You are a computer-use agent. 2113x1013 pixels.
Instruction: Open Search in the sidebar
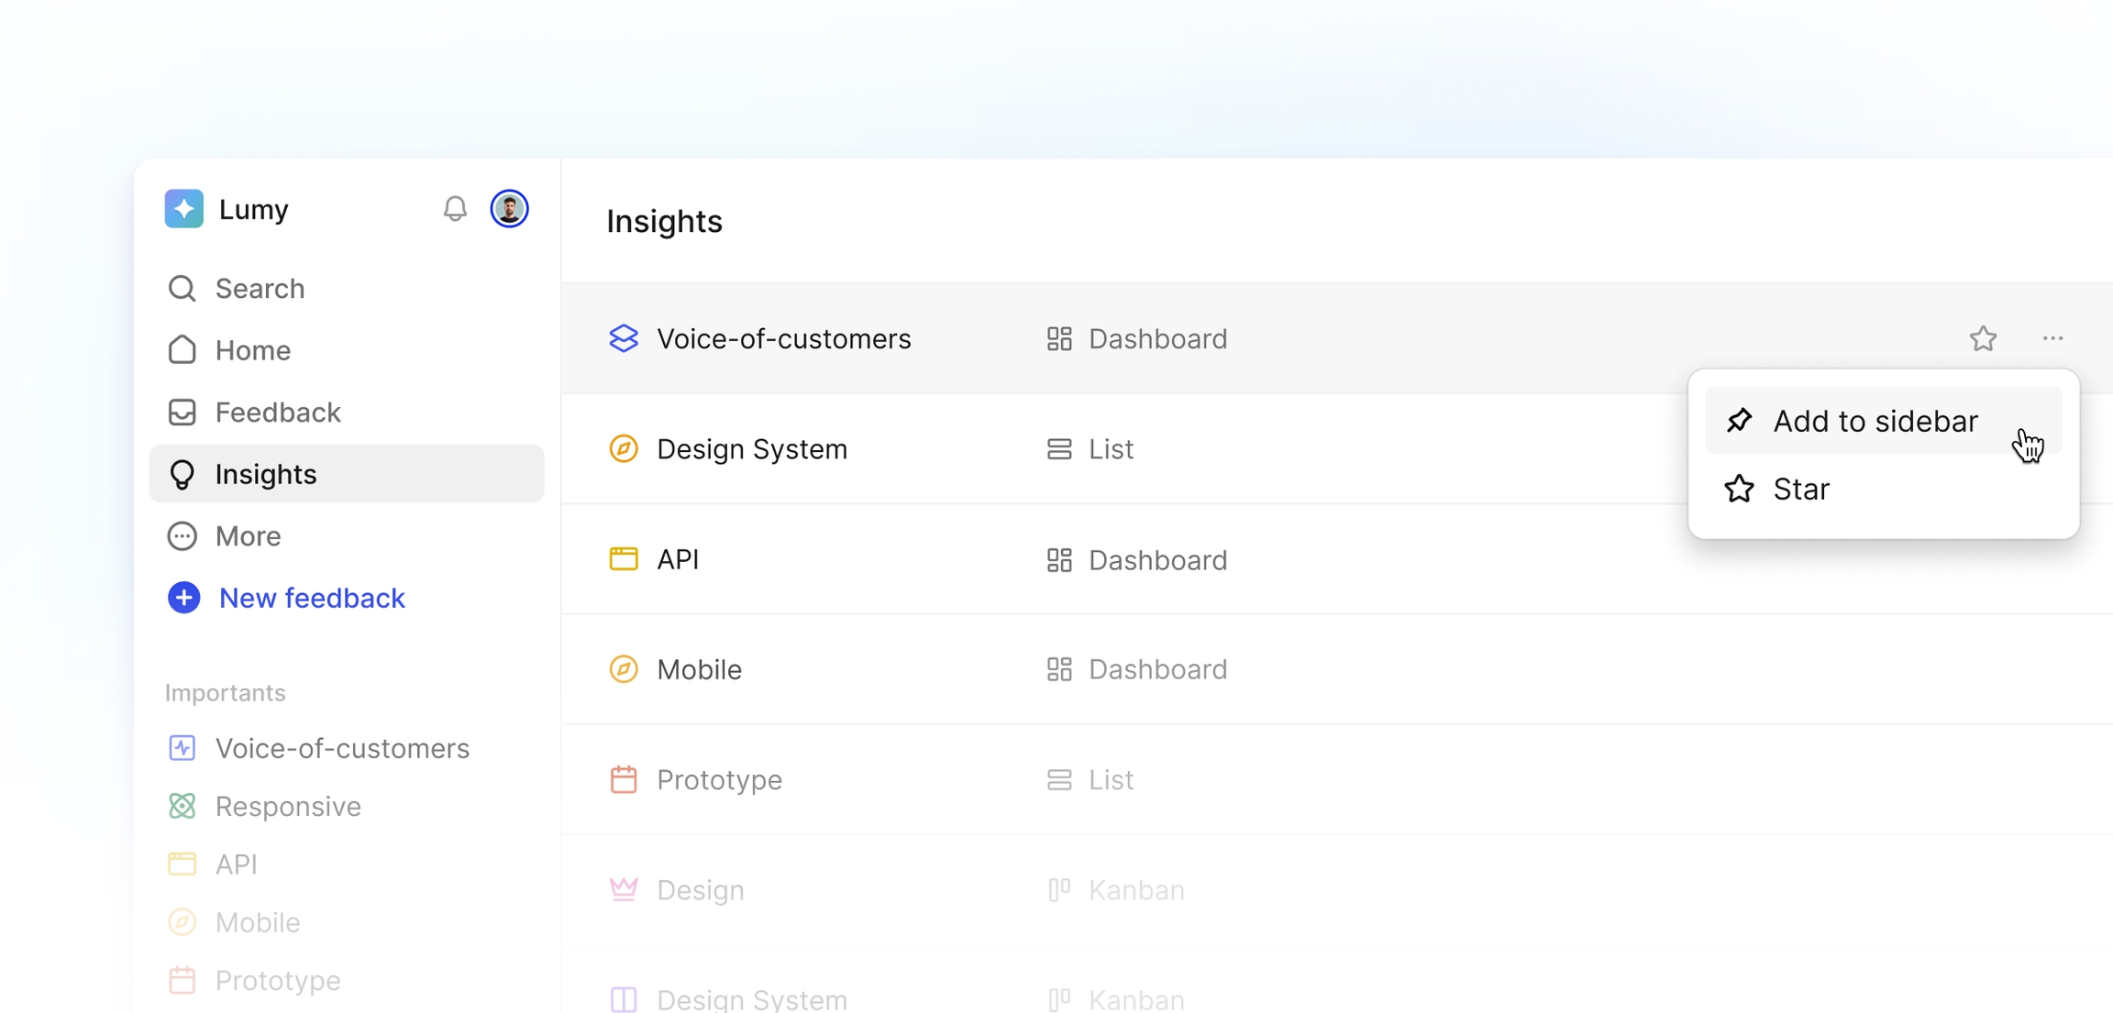260,289
